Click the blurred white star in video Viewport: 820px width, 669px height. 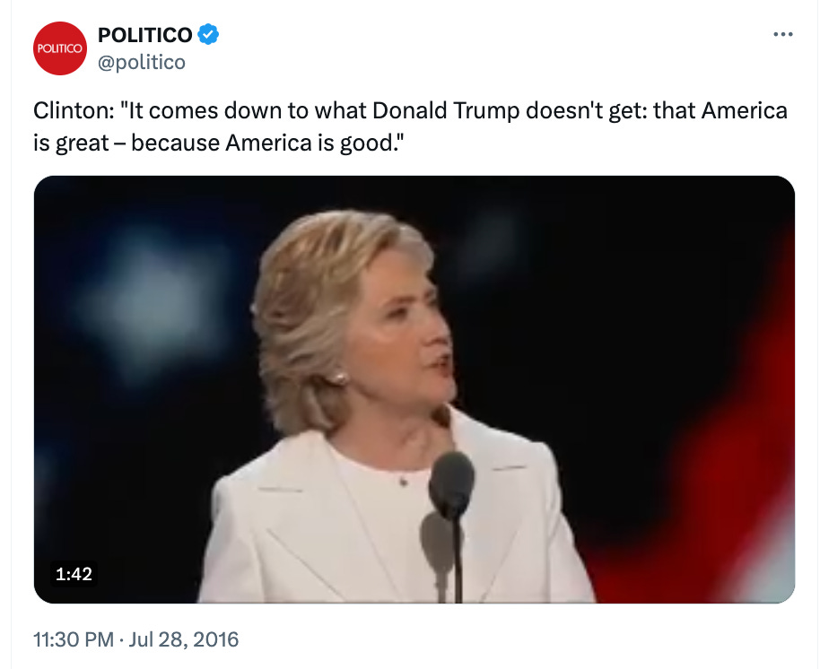(x=148, y=305)
